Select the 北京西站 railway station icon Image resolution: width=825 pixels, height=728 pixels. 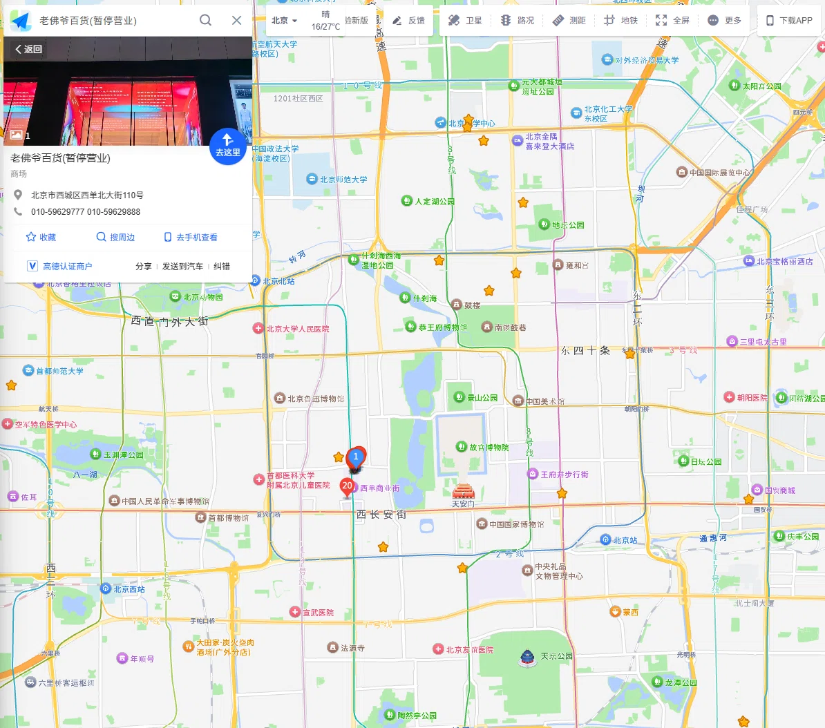pos(106,588)
